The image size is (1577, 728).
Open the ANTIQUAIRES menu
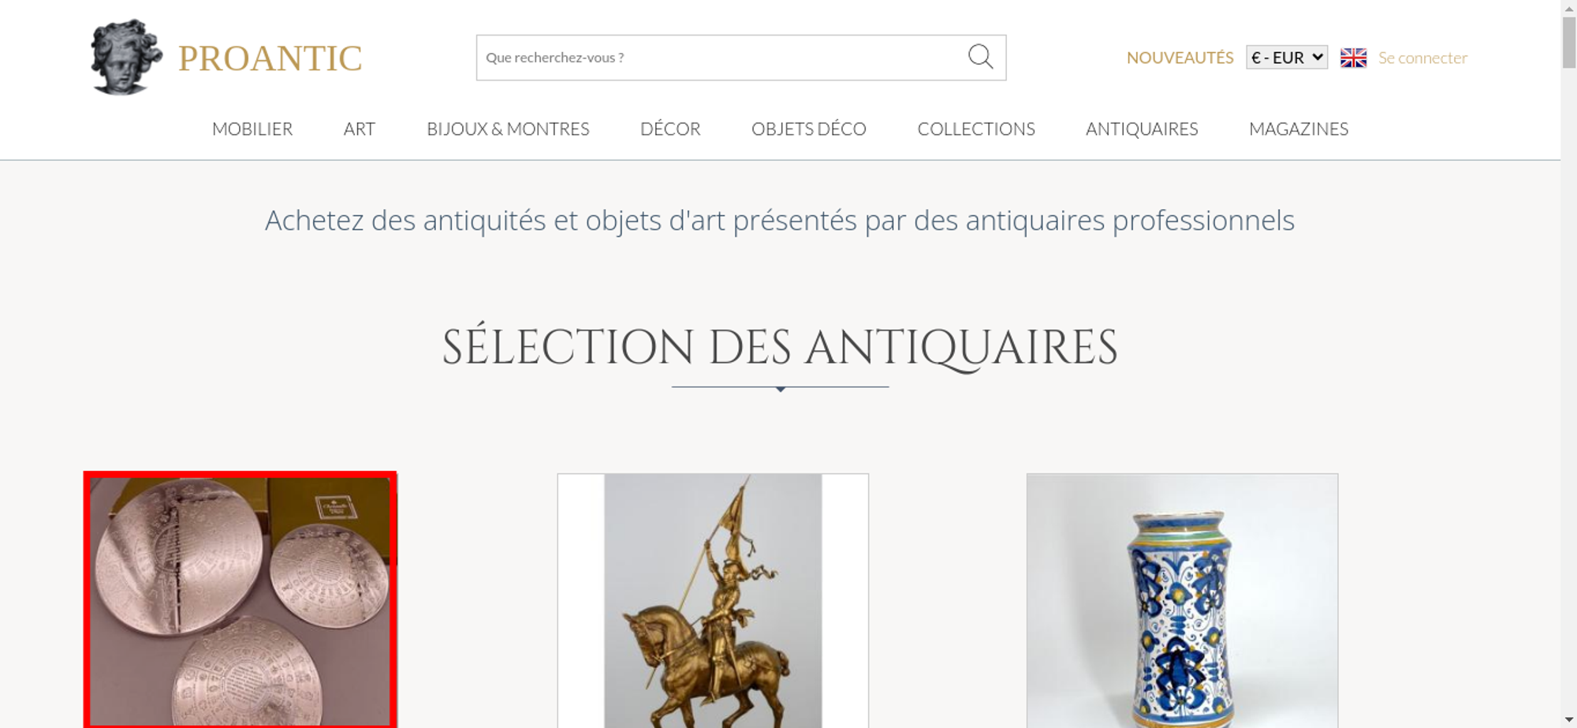point(1142,129)
